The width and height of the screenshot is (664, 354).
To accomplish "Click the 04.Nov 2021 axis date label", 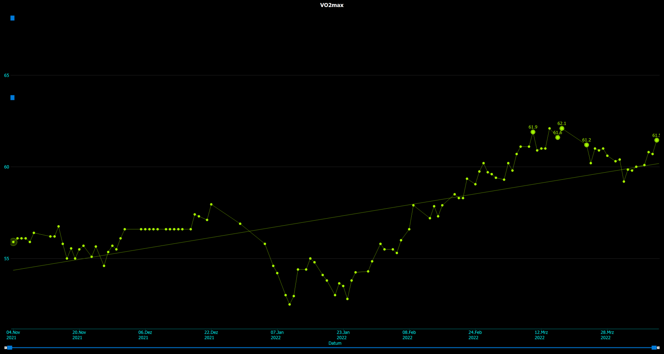I will (x=13, y=335).
